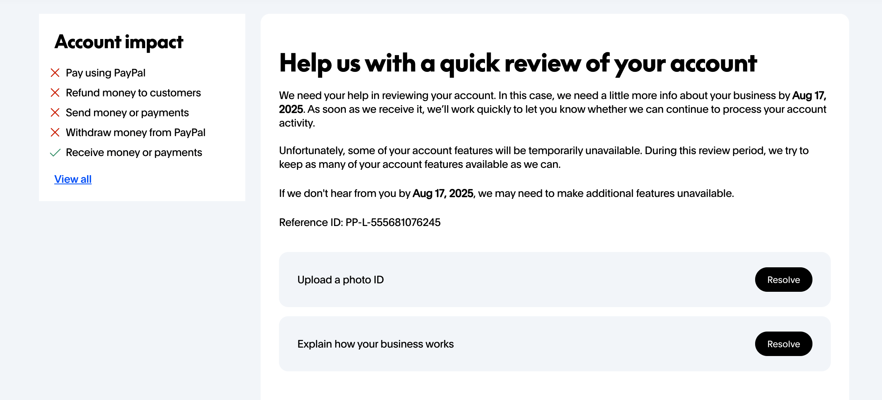
Task: Select the Pay using PayPal text
Action: click(105, 73)
